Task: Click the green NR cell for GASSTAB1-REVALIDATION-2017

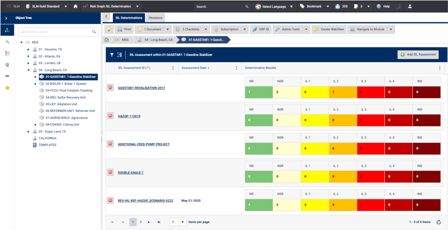Action: [259, 92]
